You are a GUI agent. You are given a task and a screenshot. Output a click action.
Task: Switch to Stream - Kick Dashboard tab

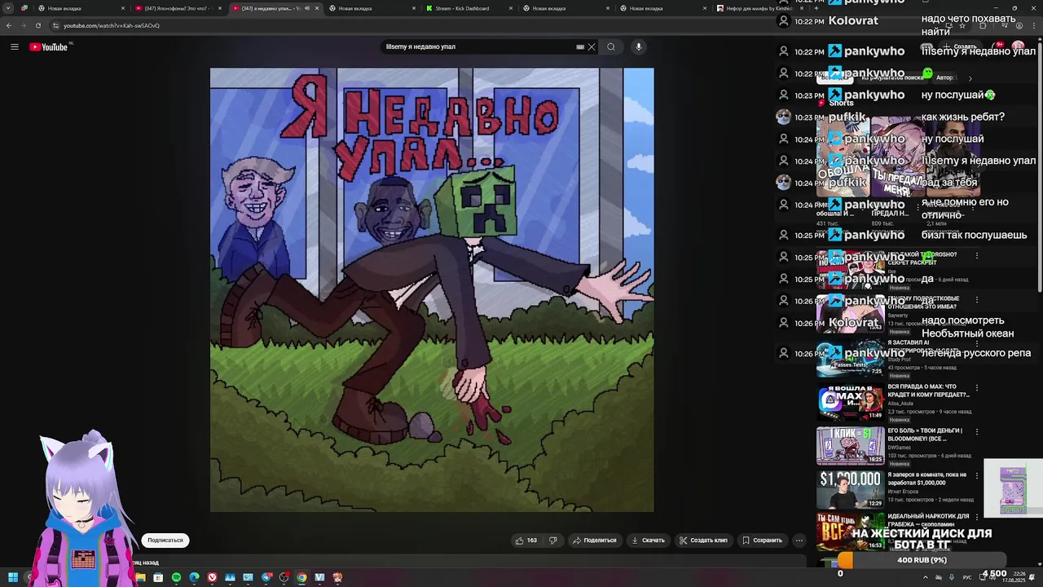(469, 8)
